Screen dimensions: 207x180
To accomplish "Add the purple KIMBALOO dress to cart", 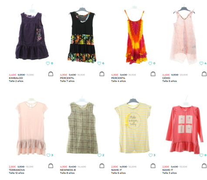I will tap(51, 74).
